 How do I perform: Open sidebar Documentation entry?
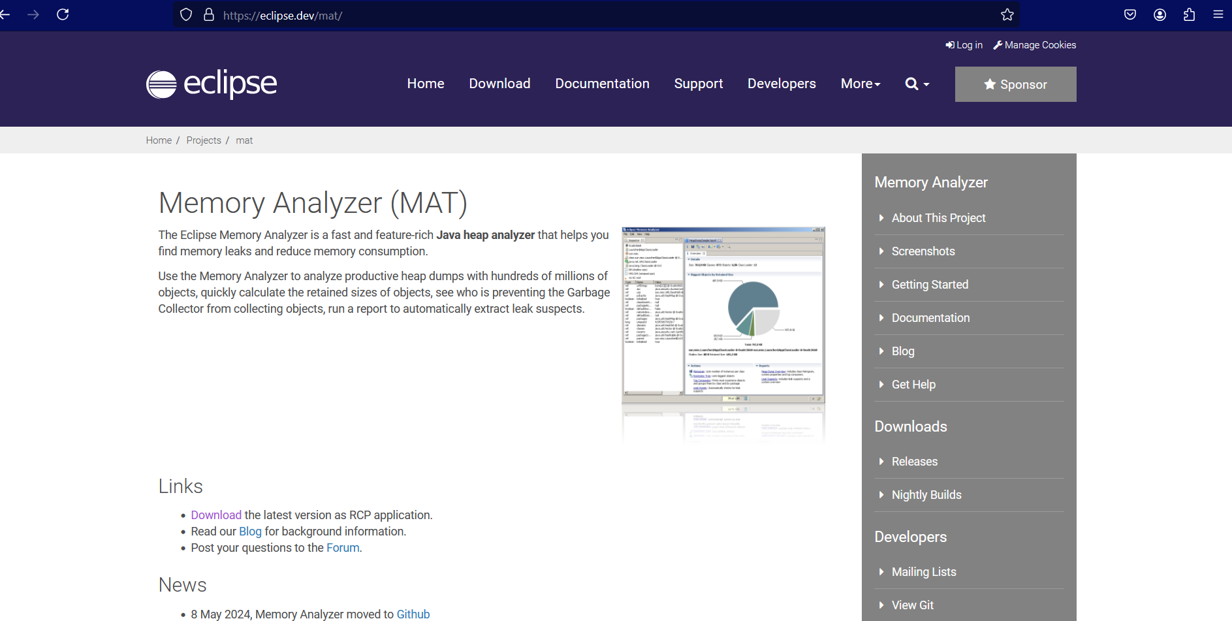[x=930, y=318]
